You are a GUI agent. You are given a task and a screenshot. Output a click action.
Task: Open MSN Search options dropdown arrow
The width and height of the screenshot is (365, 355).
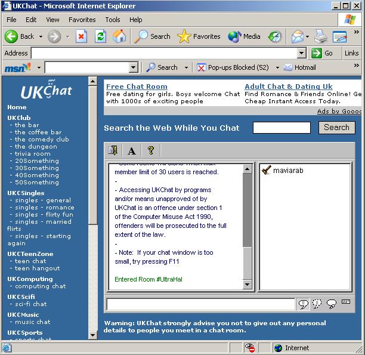pos(186,68)
